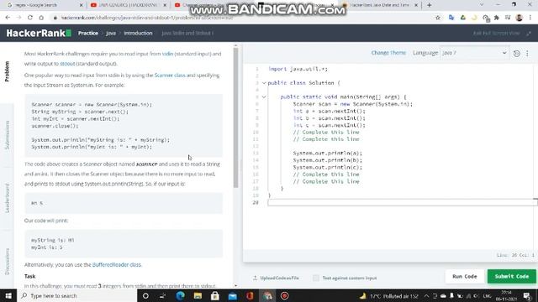Screen dimensions: 538x302
Task: Enable Test against custom input checkbox
Action: pyautogui.click(x=316, y=278)
